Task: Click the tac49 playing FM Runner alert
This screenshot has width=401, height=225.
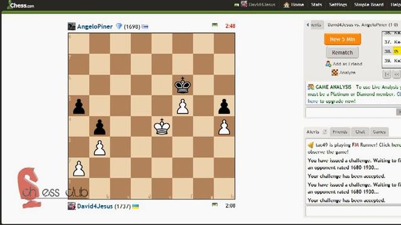Action: pos(354,148)
